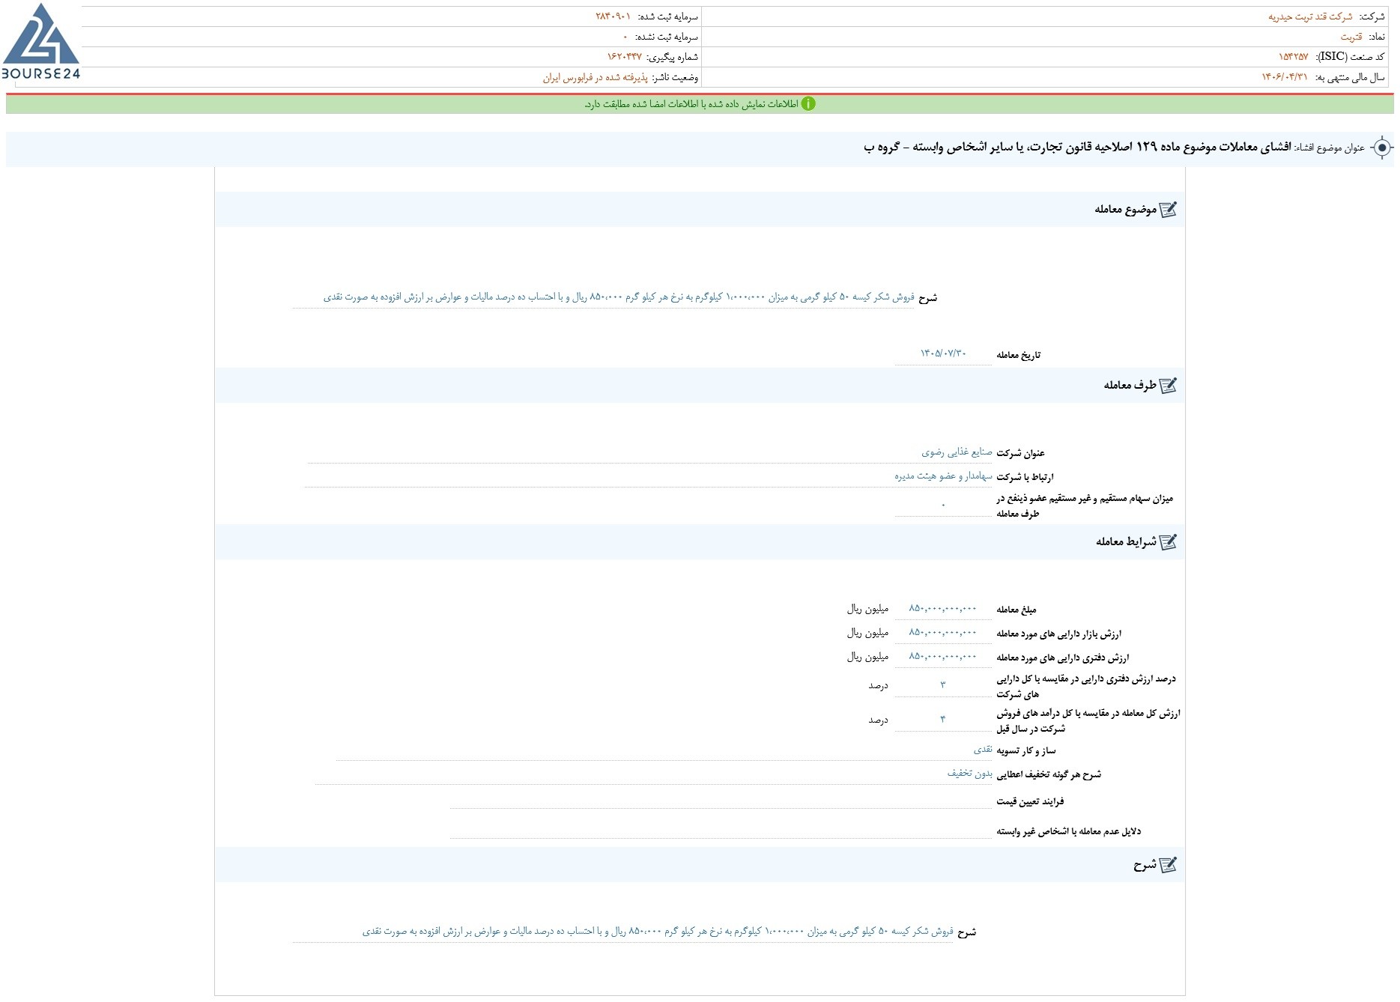
Task: Click the Bourse24 logo
Action: [x=40, y=41]
